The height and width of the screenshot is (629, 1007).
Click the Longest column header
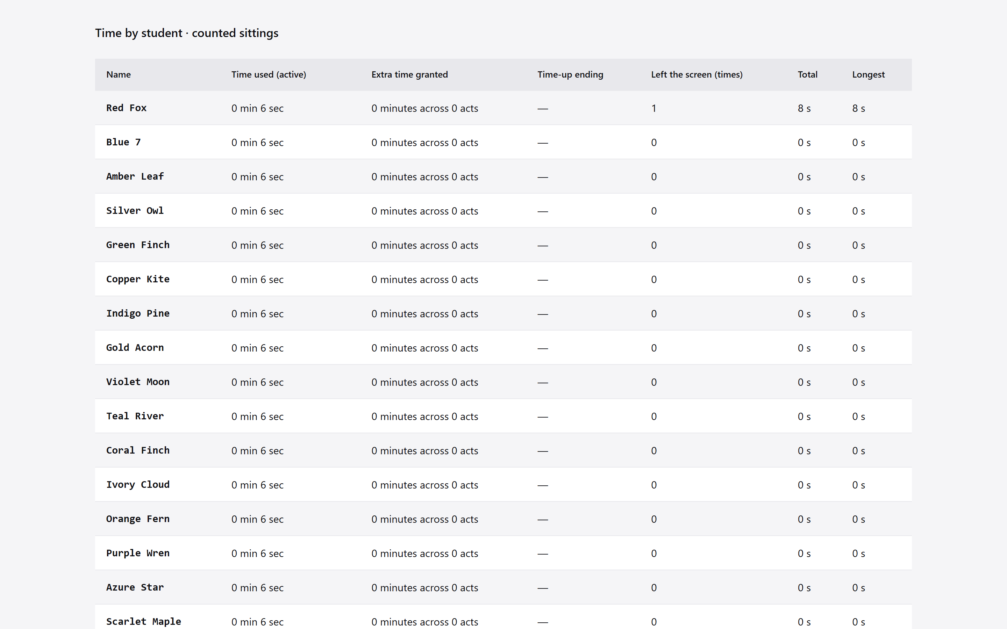click(869, 74)
